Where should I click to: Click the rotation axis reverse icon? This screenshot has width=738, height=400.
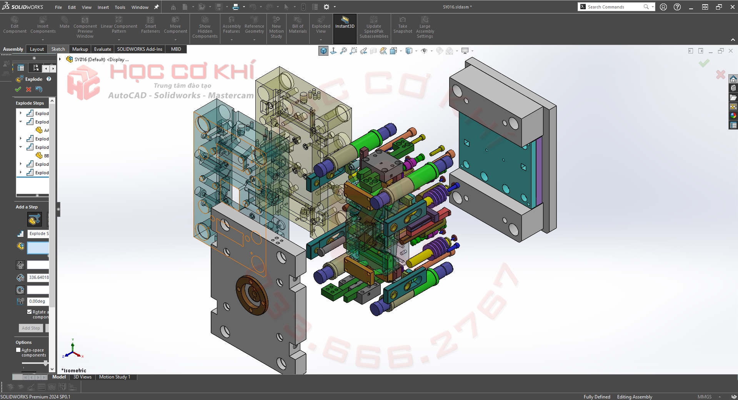tap(20, 290)
